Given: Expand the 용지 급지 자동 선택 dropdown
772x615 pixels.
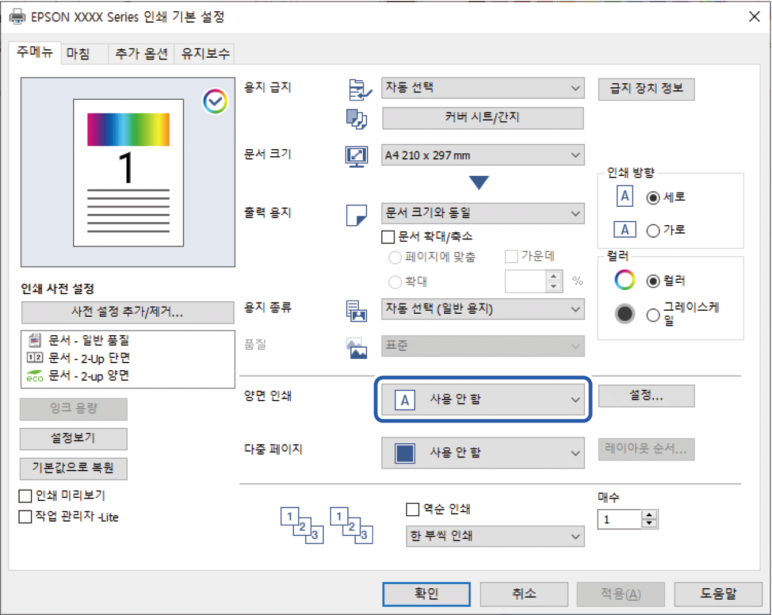Looking at the screenshot, I should [482, 88].
